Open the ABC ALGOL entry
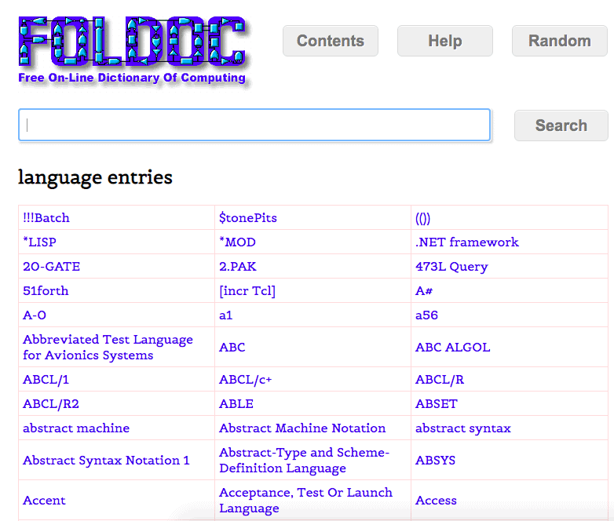Image resolution: width=614 pixels, height=521 pixels. [452, 347]
